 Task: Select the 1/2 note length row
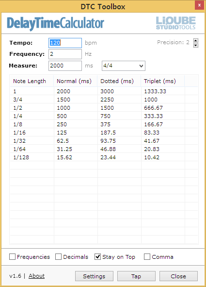(104, 108)
